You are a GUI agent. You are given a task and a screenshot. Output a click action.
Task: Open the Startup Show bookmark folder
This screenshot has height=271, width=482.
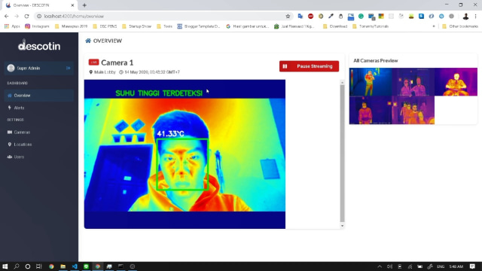pyautogui.click(x=136, y=26)
